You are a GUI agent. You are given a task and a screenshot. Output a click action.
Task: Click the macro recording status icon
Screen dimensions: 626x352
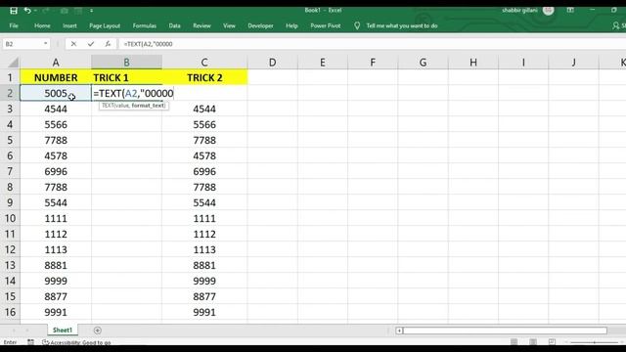point(30,342)
